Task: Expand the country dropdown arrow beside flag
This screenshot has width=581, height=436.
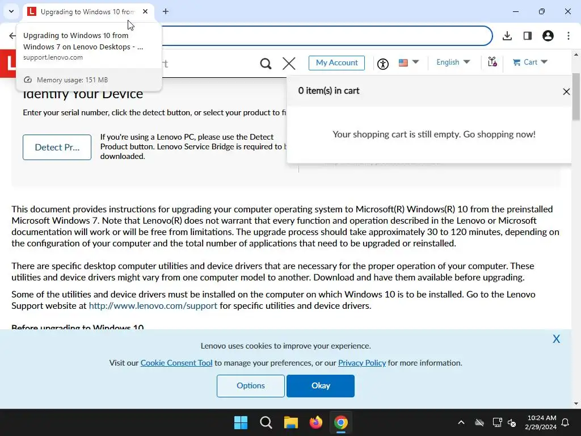Action: coord(415,62)
